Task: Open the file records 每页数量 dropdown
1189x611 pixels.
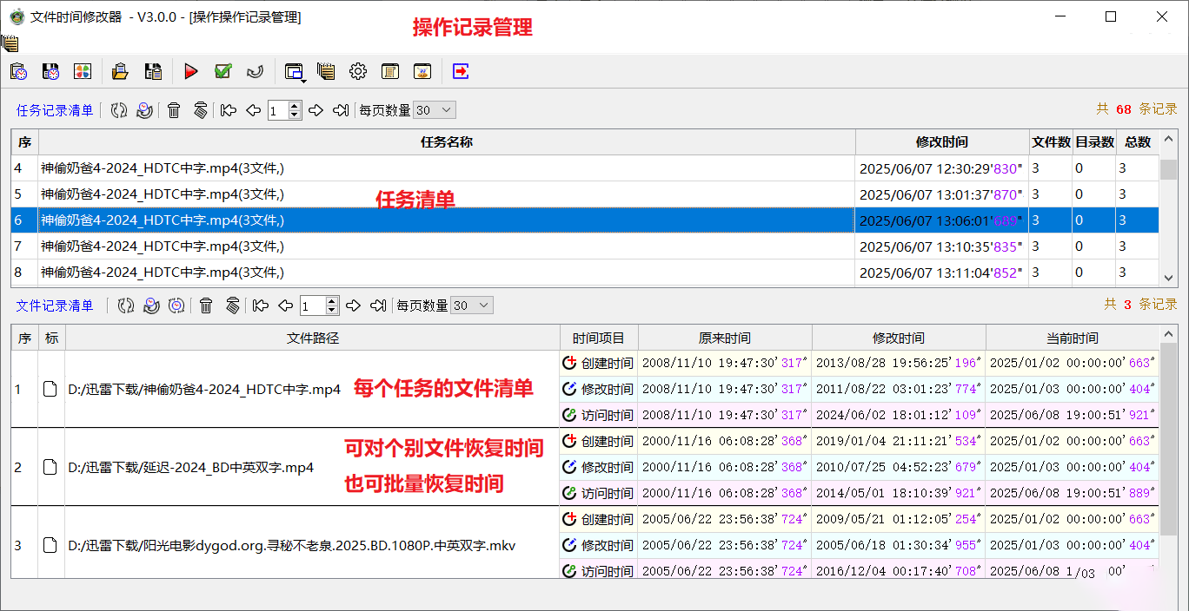Action: [x=472, y=305]
